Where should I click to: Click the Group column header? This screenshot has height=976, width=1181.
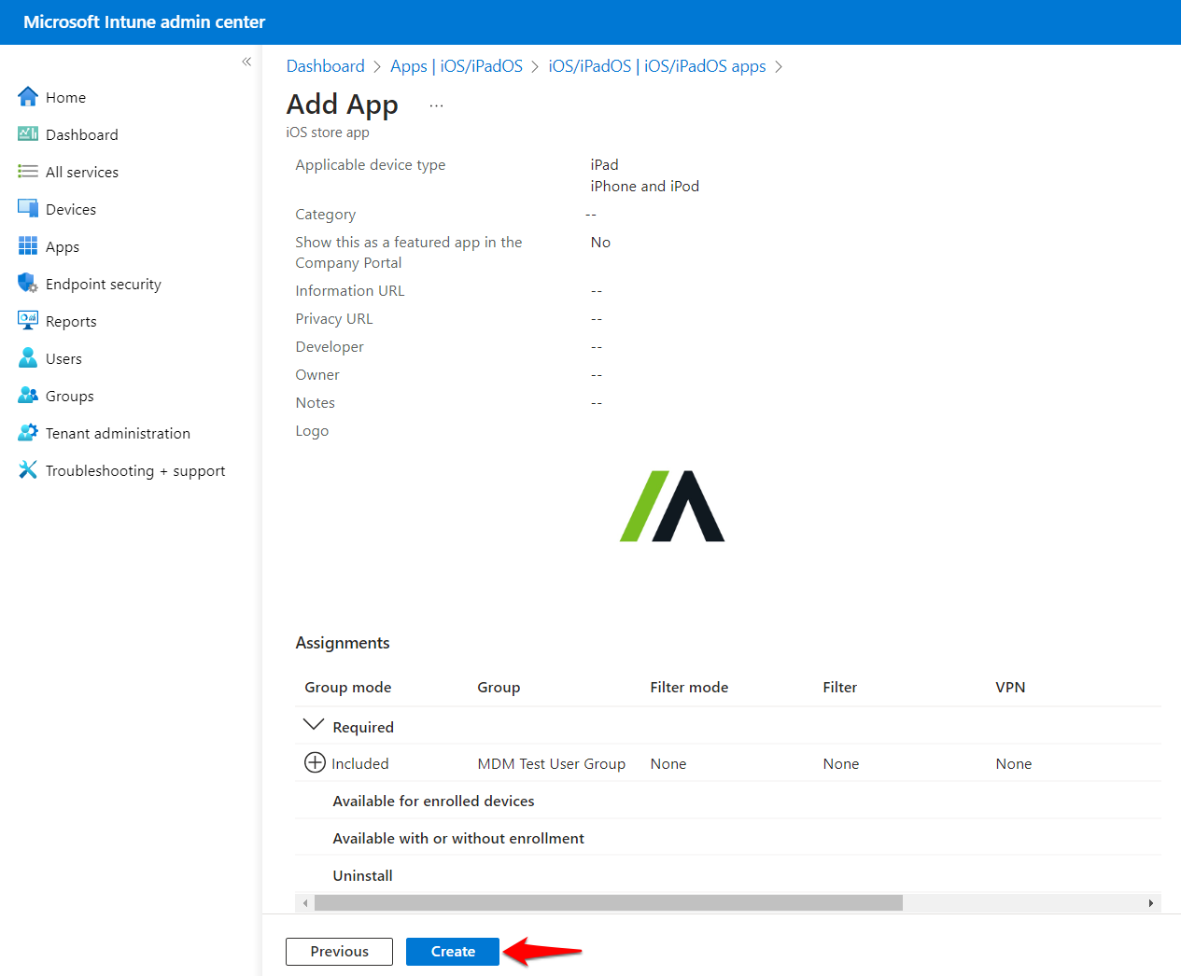[499, 687]
